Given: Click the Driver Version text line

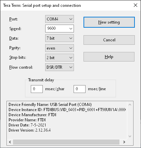Looking at the screenshot, I should [29, 130].
